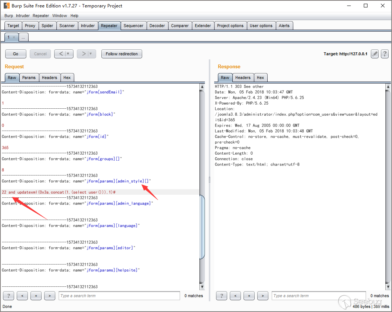Click the HTTP/1.1 303 See other status line
392x312 pixels.
pyautogui.click(x=239, y=86)
